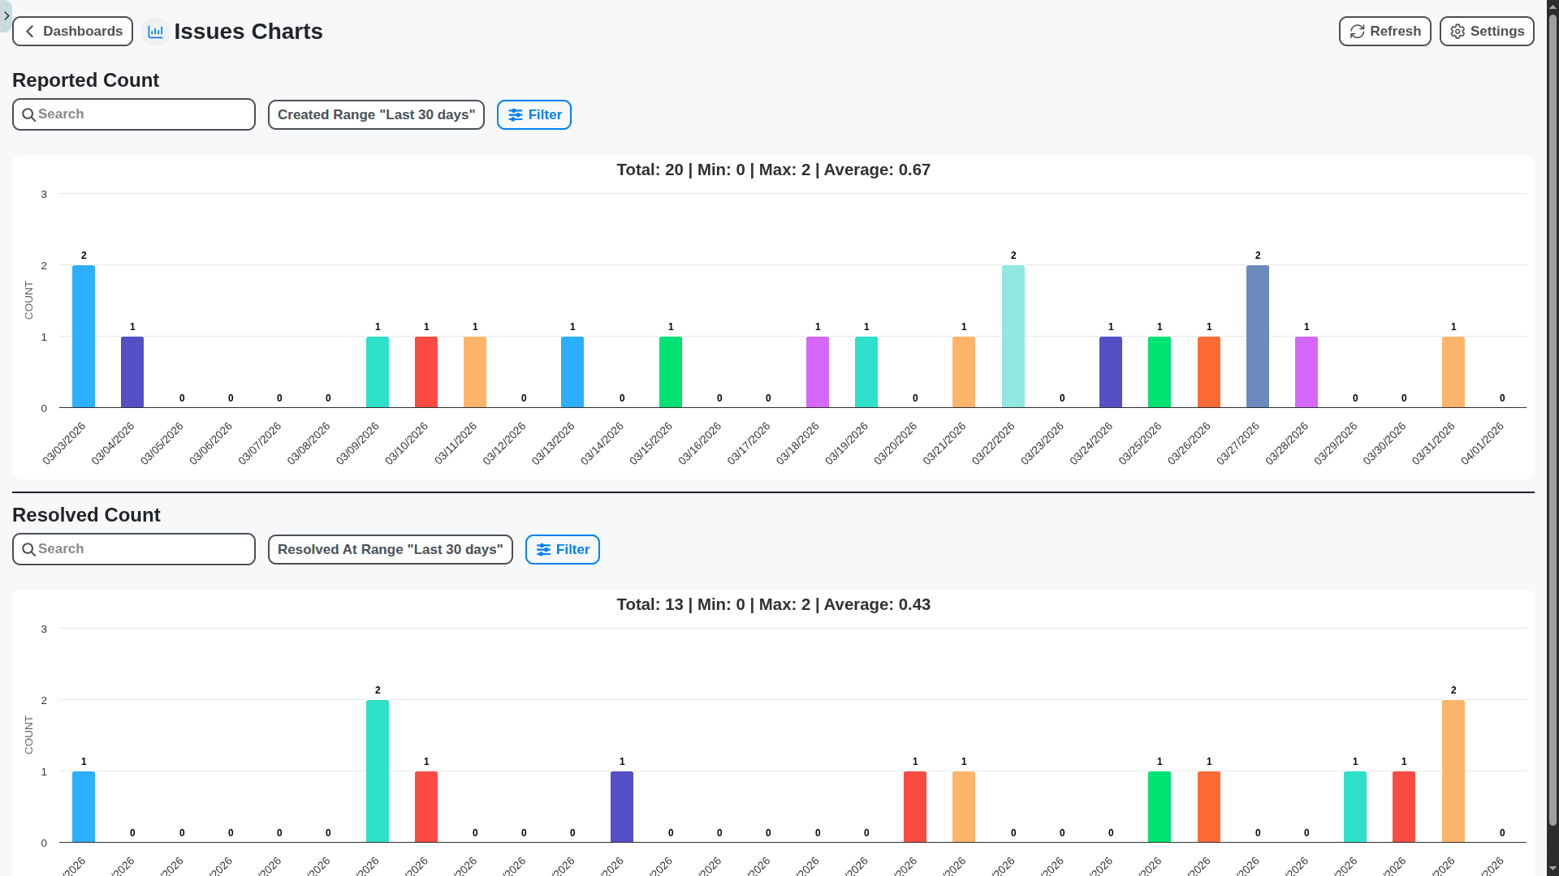Open the Resolved At Range "Last 30 days" selector
This screenshot has width=1559, height=876.
tap(390, 549)
